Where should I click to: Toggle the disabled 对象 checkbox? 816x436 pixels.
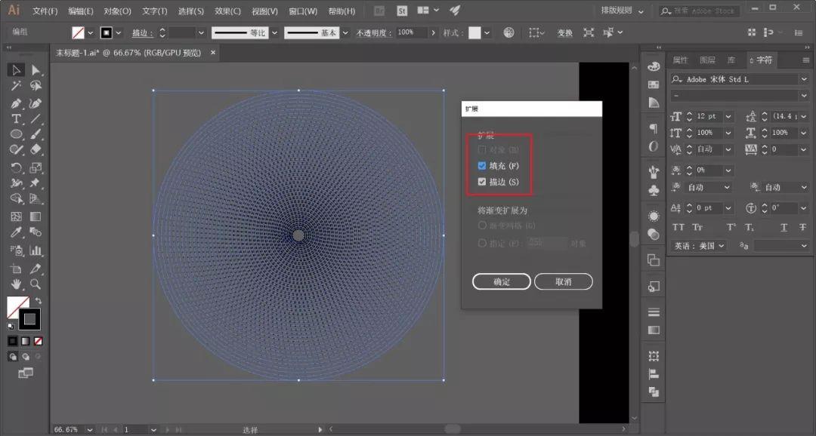(482, 149)
